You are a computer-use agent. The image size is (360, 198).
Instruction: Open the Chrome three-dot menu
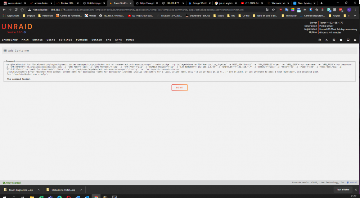tap(355, 10)
